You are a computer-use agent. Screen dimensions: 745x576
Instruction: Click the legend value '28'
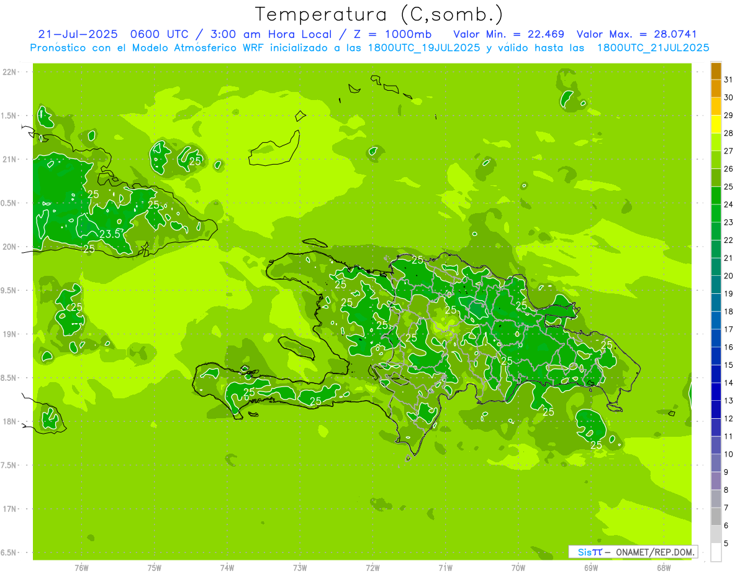click(x=729, y=133)
